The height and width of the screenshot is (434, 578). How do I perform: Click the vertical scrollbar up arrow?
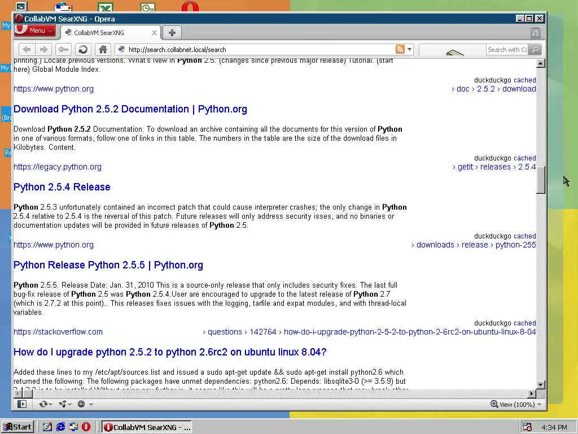(540, 63)
